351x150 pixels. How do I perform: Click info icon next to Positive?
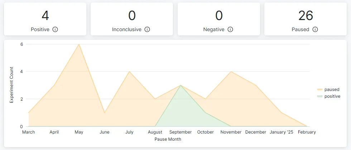tap(55, 29)
